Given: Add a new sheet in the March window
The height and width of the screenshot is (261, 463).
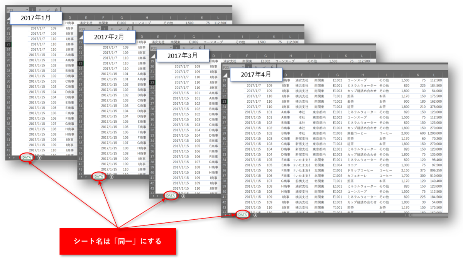Looking at the screenshot, I should pos(183,196).
